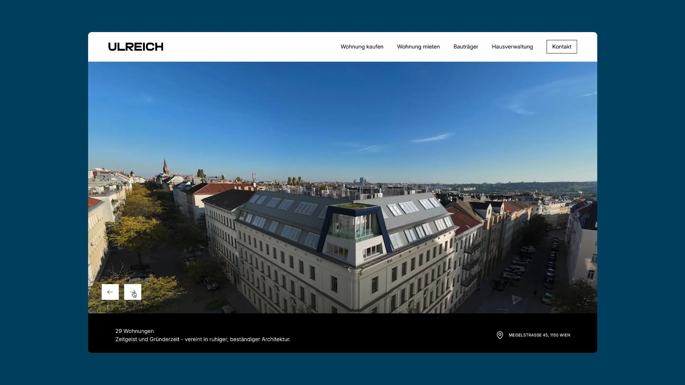The width and height of the screenshot is (685, 385).
Task: Select the 29 Wohnungen heading text
Action: (x=135, y=331)
